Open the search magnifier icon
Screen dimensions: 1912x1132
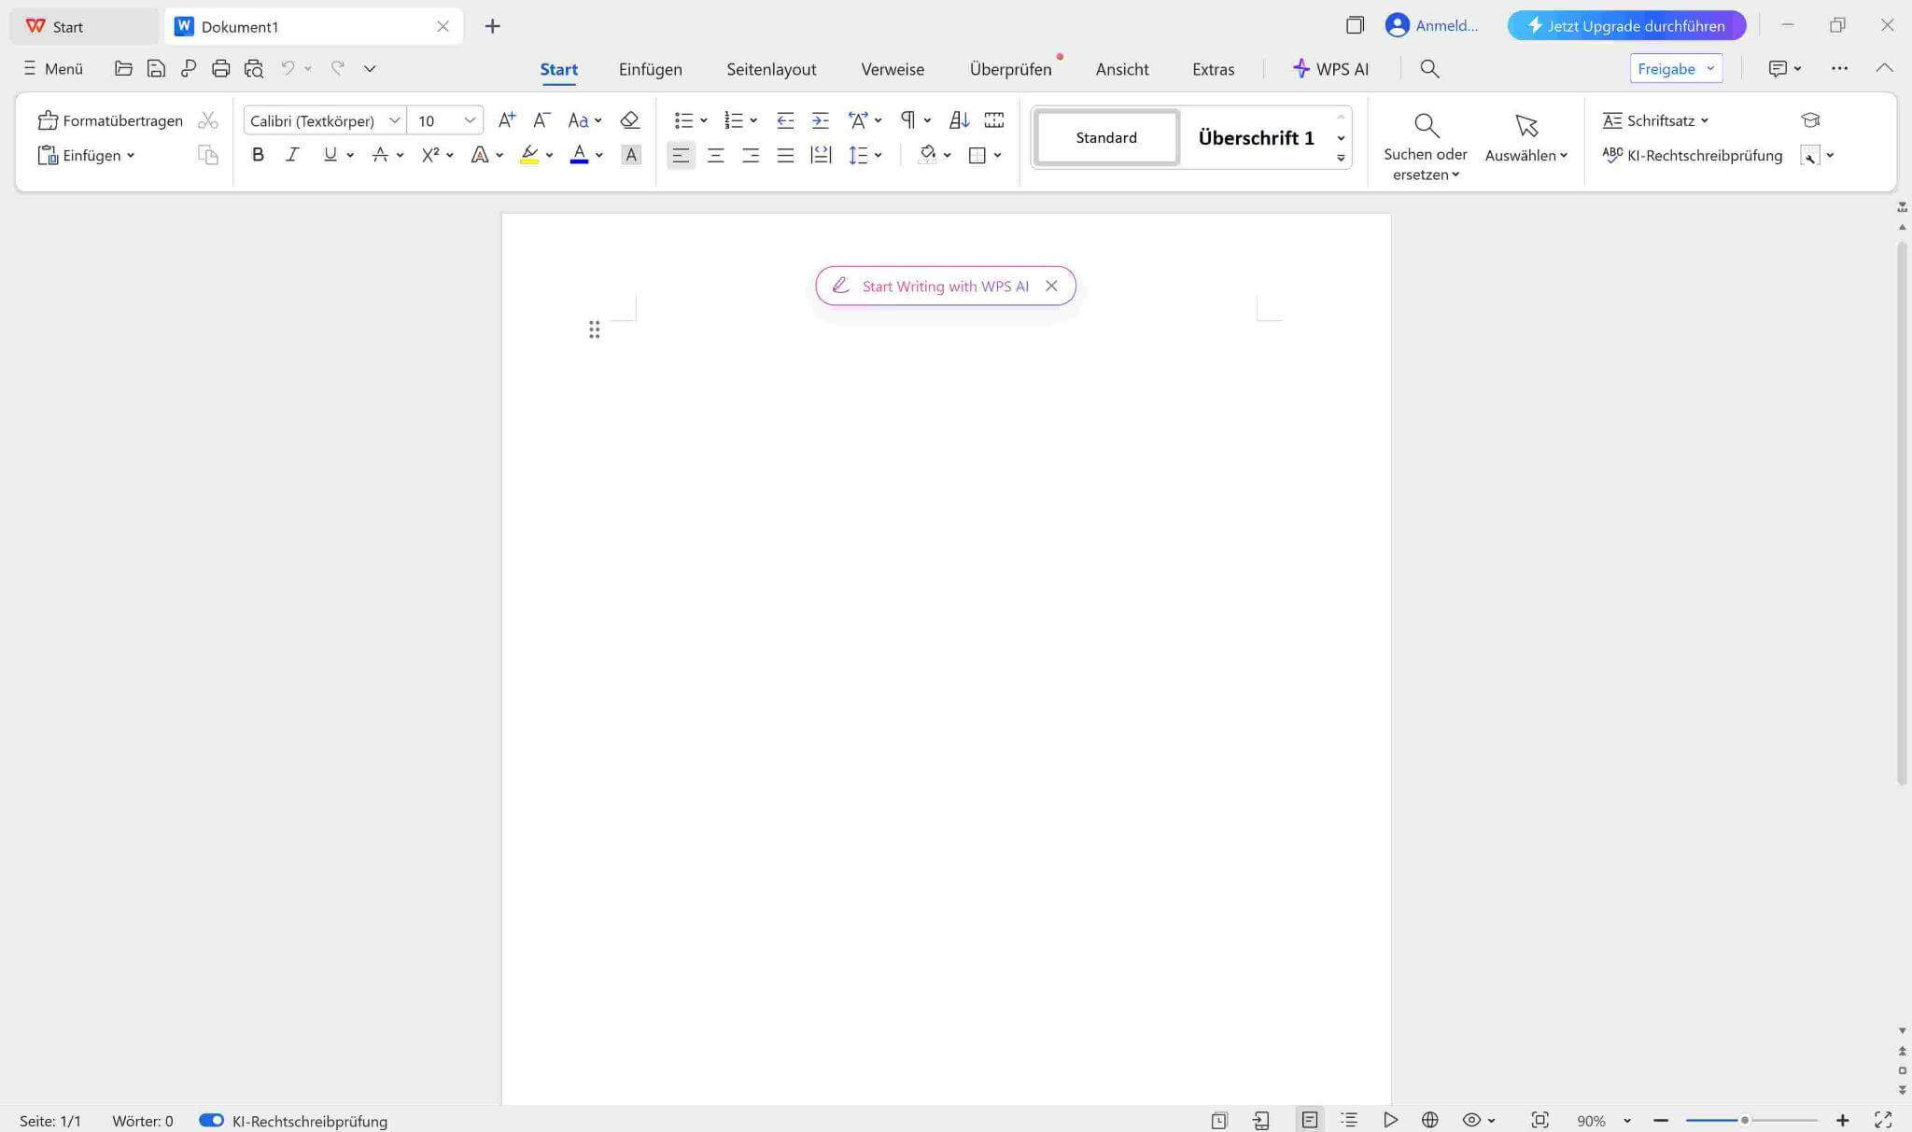pyautogui.click(x=1428, y=68)
